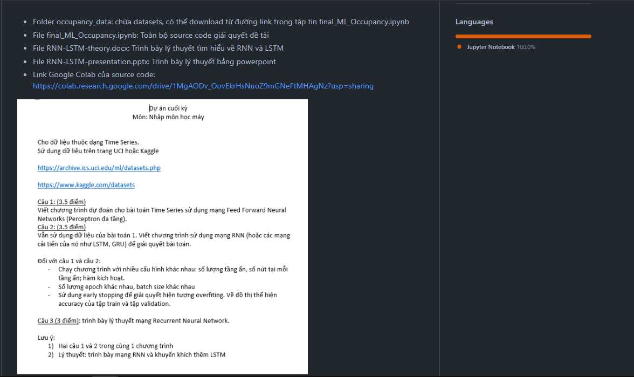
Task: Click the 'Link Google Colab của source code' text
Action: point(94,74)
